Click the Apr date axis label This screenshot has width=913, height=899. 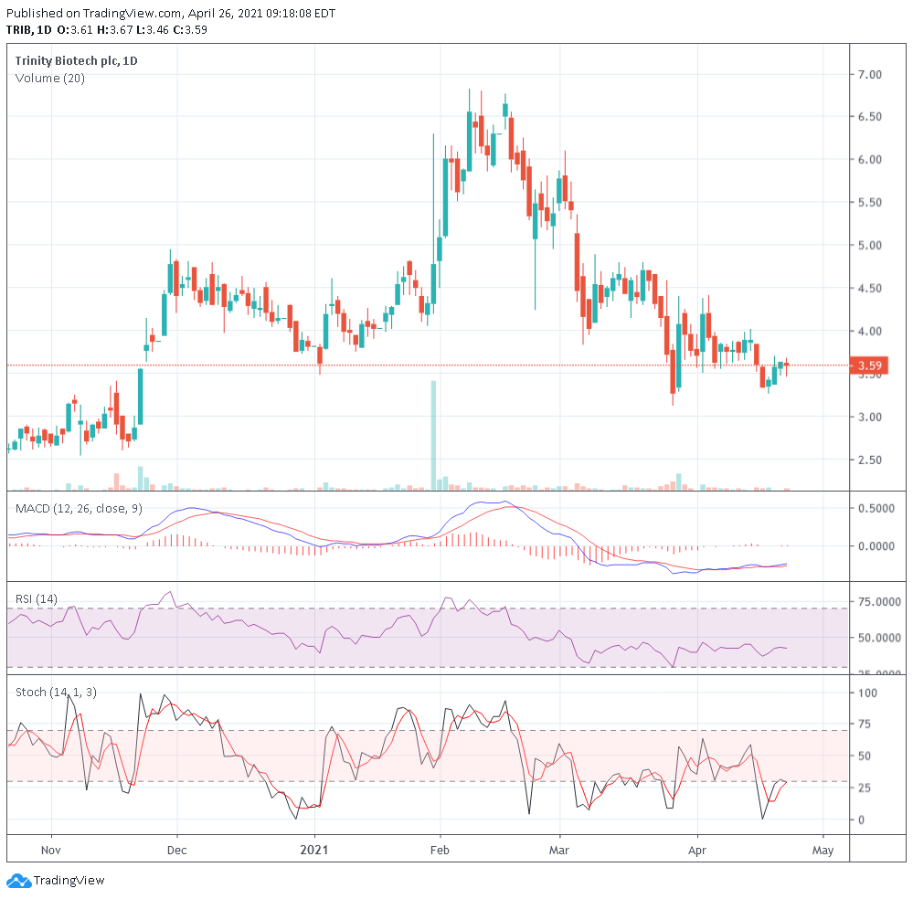pos(697,851)
